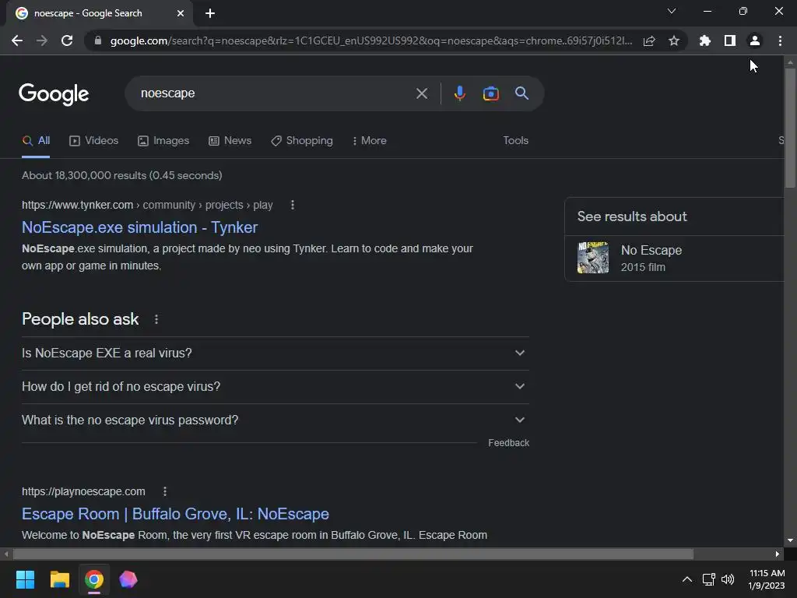Open the search Tools options
The width and height of the screenshot is (797, 598).
coord(515,141)
